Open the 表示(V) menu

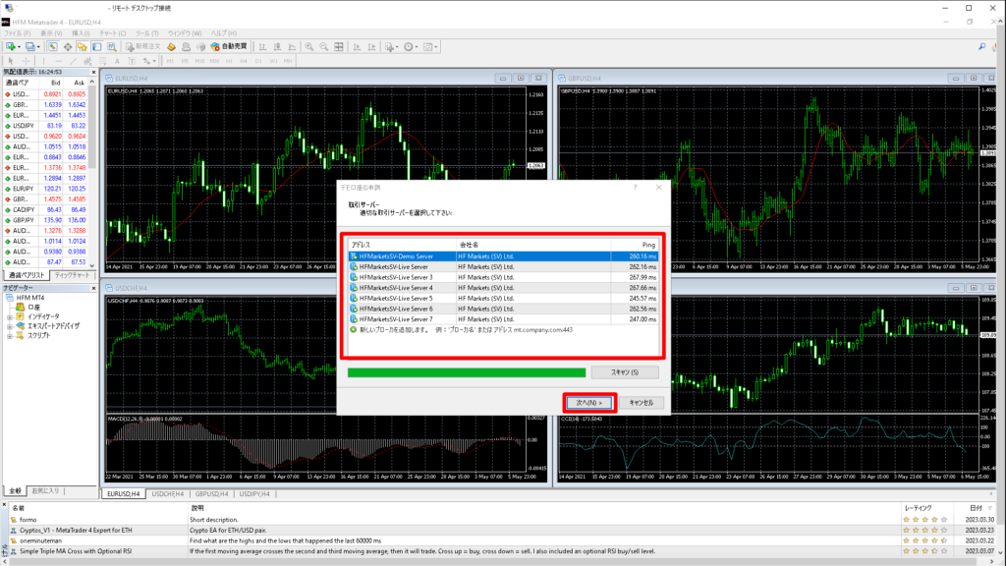click(51, 33)
